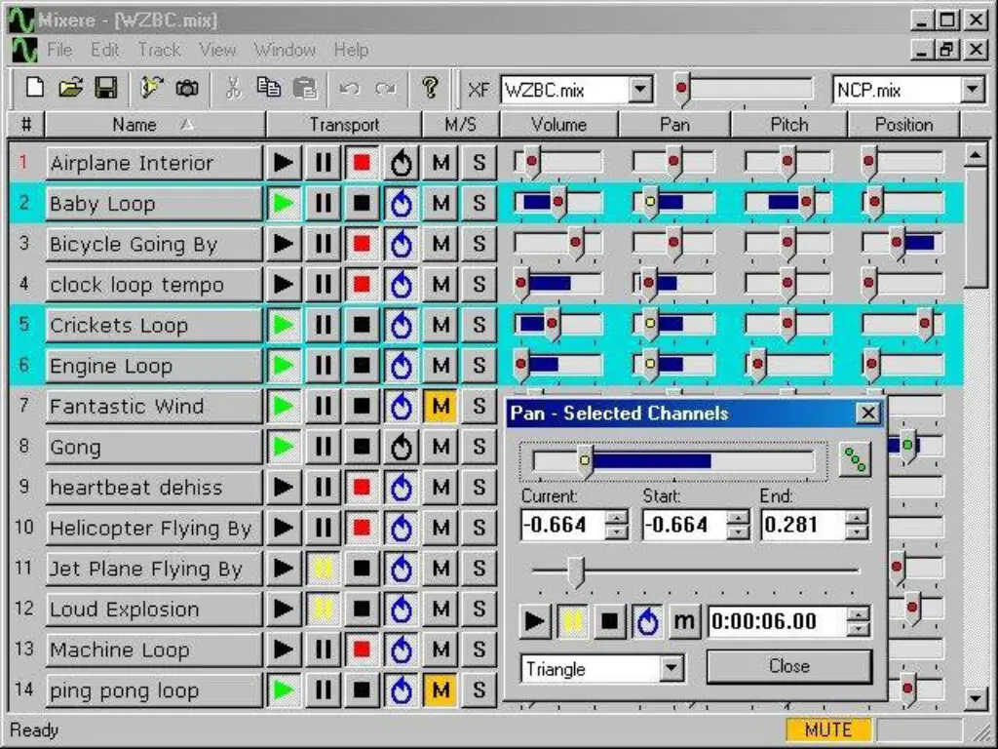Mute the Baby Loop track
The image size is (998, 749).
441,204
